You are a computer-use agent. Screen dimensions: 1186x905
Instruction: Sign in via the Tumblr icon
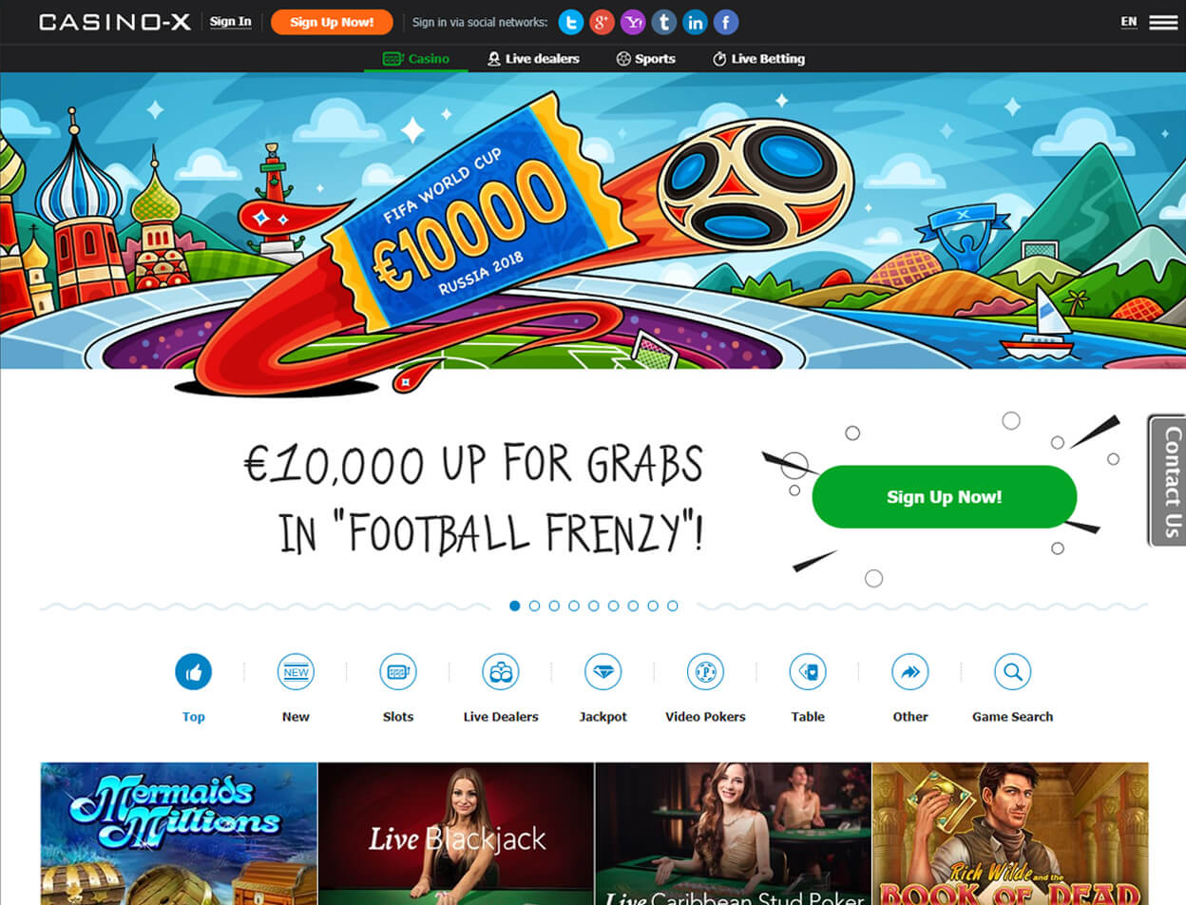tap(664, 22)
